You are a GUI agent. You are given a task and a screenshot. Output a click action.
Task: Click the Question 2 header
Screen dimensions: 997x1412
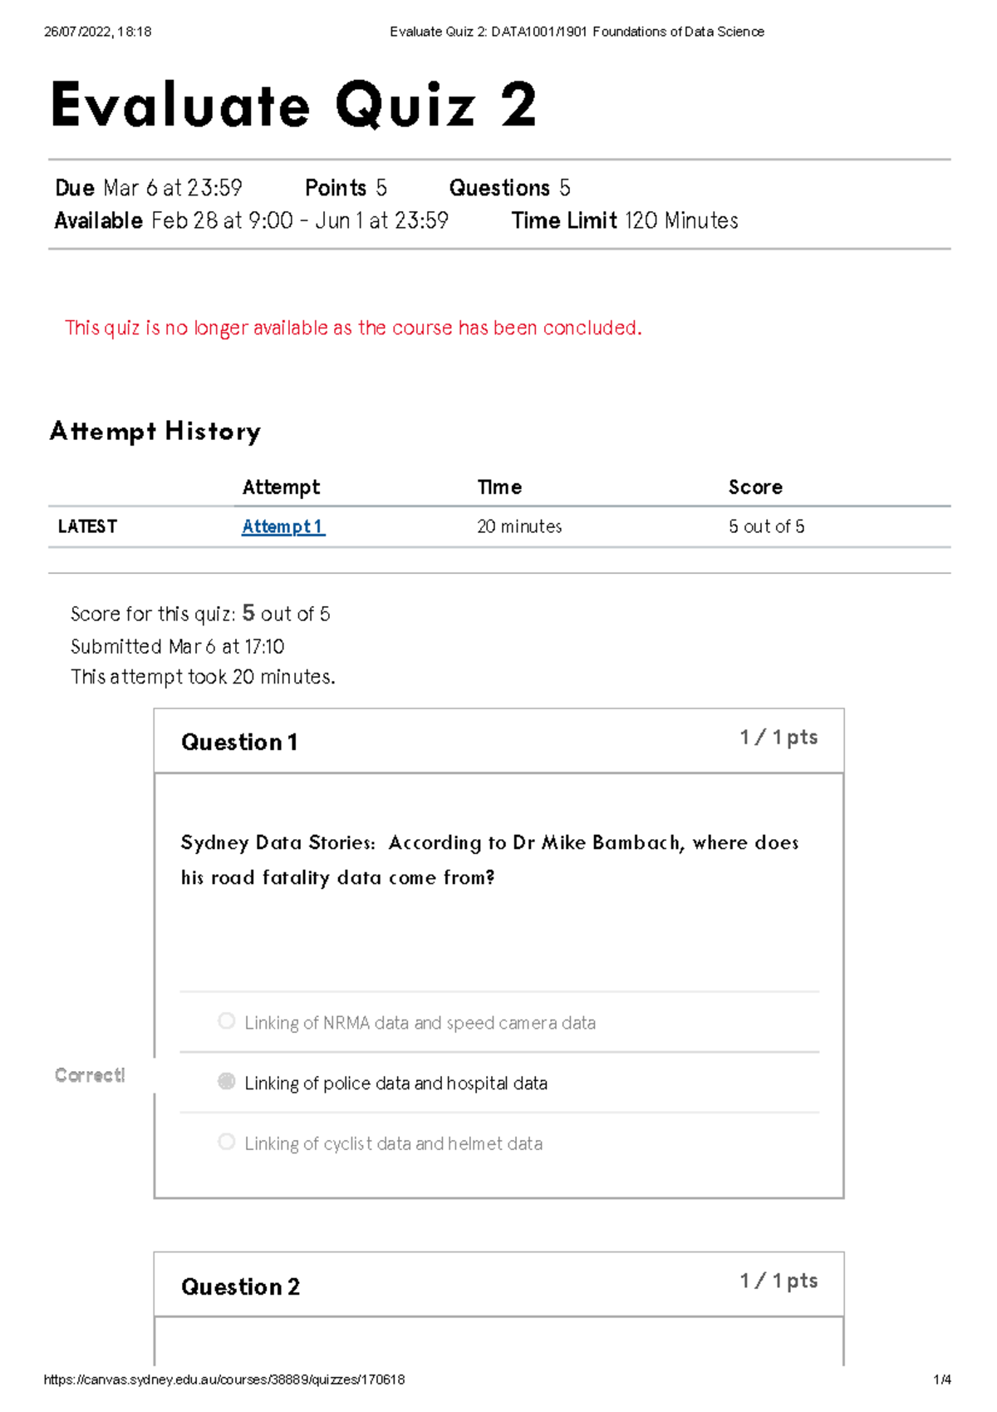pyautogui.click(x=240, y=1286)
